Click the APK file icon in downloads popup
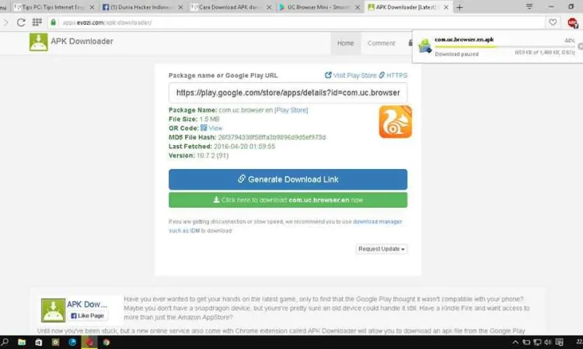 [x=424, y=47]
